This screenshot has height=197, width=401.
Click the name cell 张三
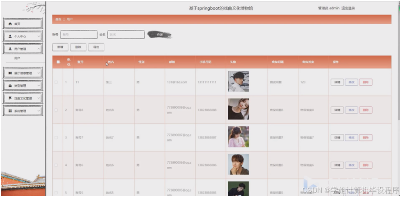tap(109, 82)
